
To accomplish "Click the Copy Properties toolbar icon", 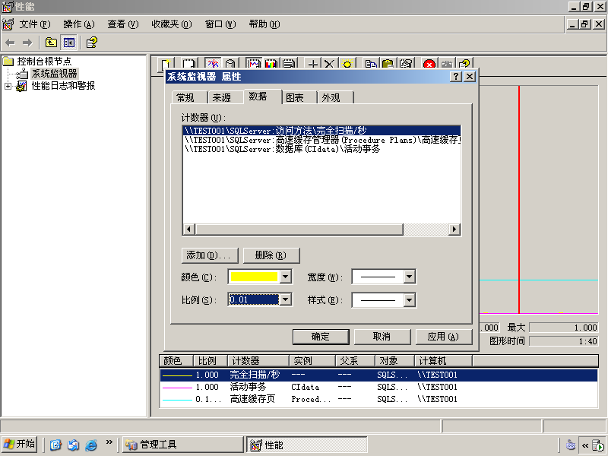I will pyautogui.click(x=371, y=64).
